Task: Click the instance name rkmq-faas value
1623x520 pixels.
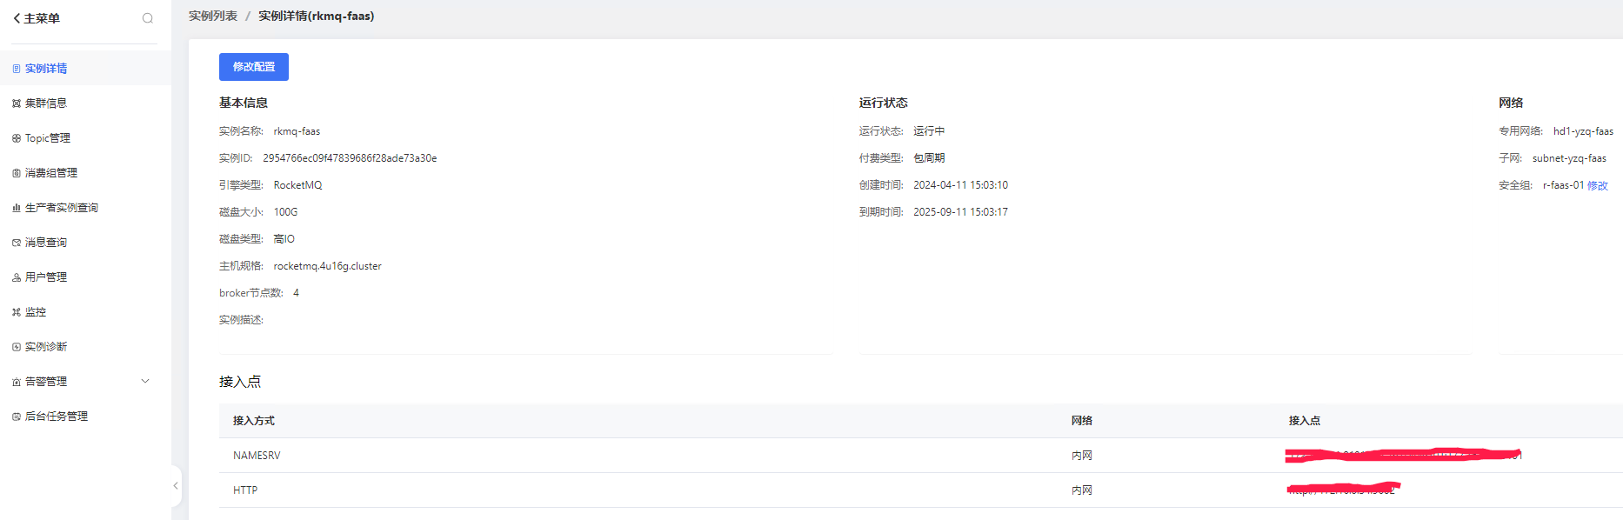Action: (x=297, y=131)
